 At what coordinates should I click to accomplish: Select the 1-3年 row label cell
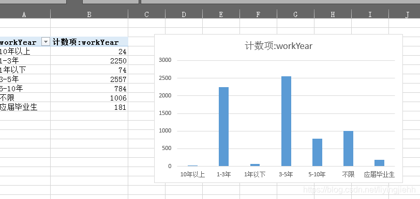pyautogui.click(x=25, y=60)
